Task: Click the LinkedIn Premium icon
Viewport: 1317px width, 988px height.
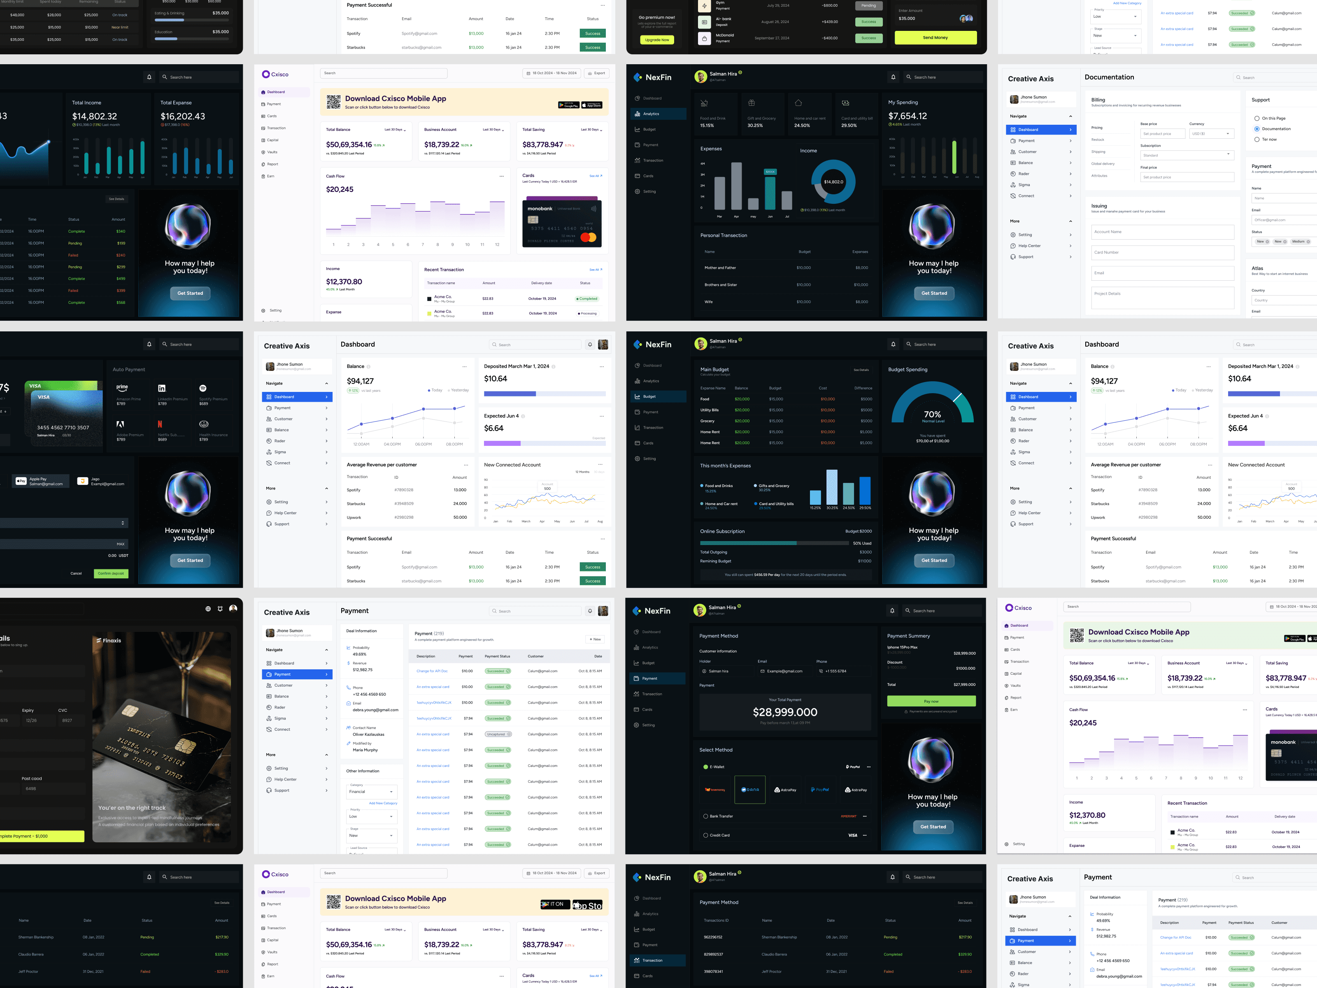Action: [161, 388]
